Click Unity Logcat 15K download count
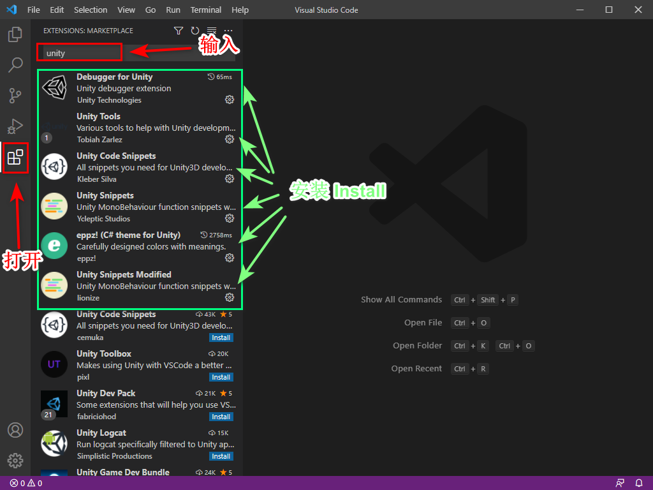Viewport: 653px width, 490px height. tap(218, 433)
